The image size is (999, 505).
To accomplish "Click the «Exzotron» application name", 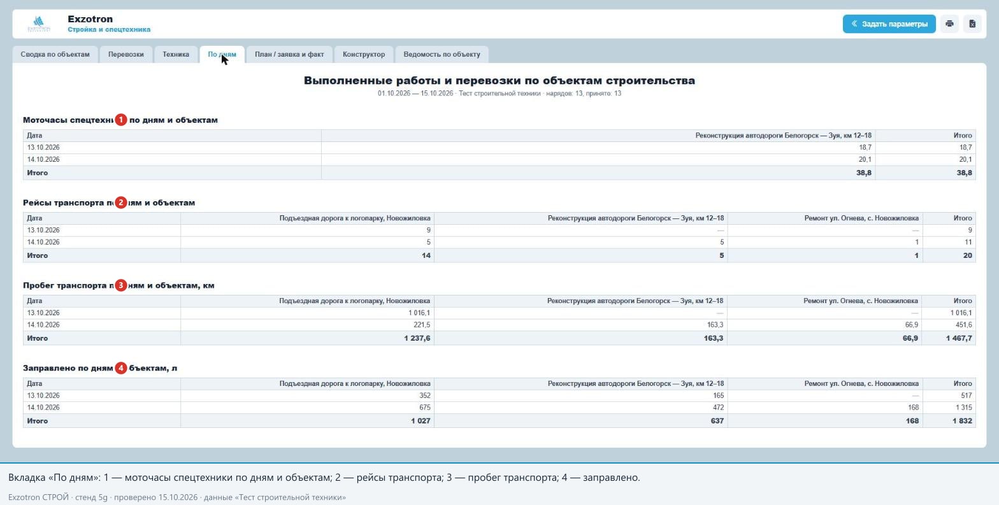I will (x=90, y=19).
